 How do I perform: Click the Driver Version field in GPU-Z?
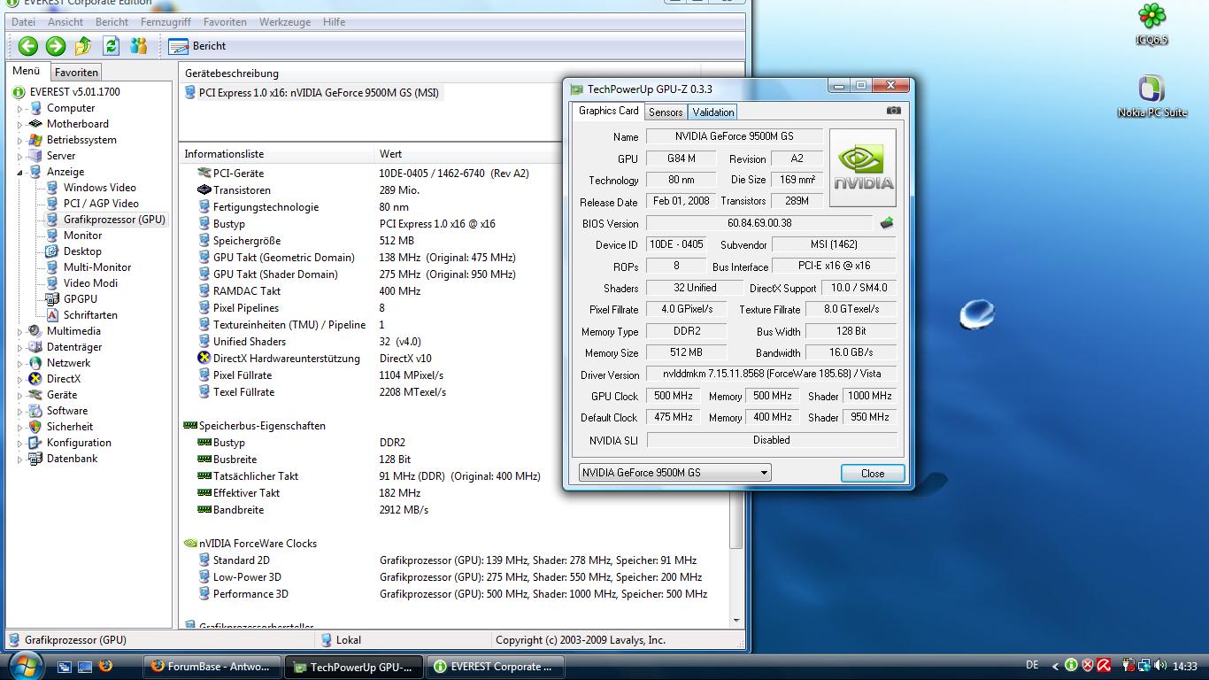coord(771,375)
